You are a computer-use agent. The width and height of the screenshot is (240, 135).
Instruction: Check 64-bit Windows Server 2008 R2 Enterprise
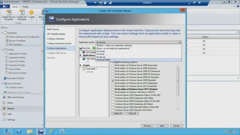113,74
